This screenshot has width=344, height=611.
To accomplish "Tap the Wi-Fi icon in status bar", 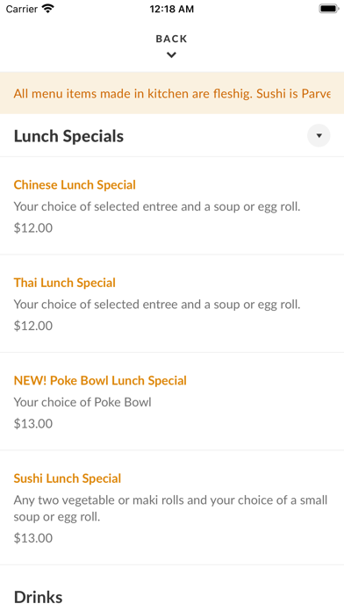I will coord(48,9).
